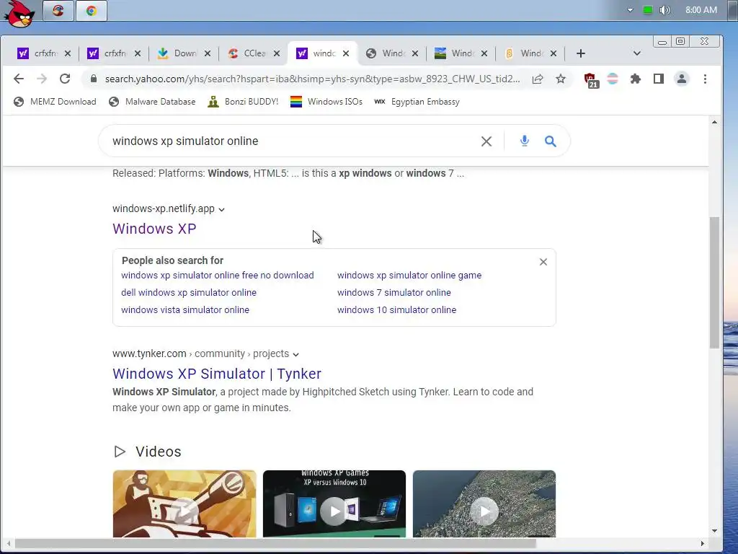Close the People also search for box
The width and height of the screenshot is (738, 554).
[x=543, y=262]
